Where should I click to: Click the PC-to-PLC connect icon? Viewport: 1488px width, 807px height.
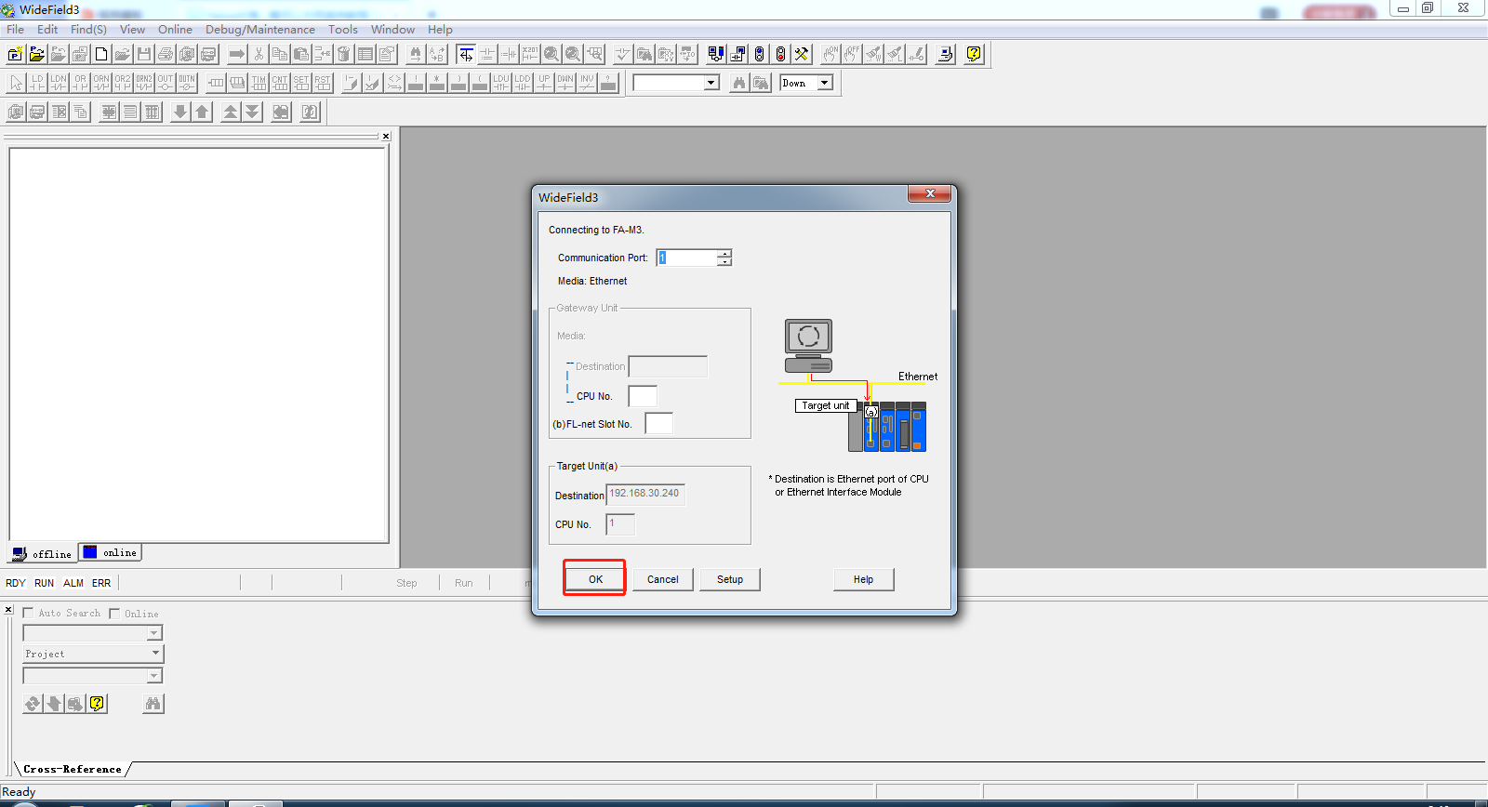716,54
